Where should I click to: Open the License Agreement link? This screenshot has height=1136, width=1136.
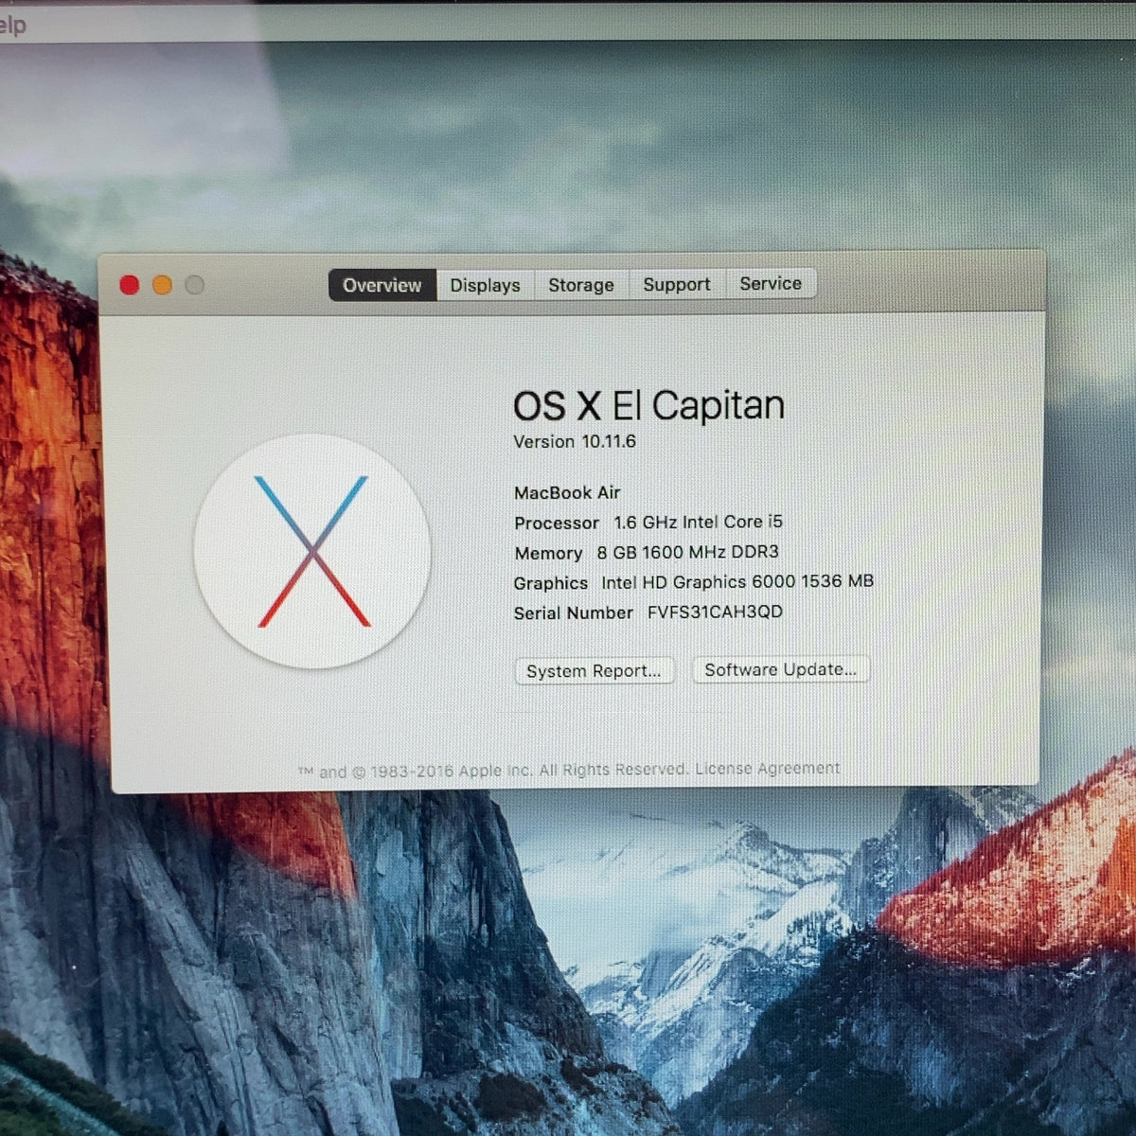pyautogui.click(x=768, y=769)
